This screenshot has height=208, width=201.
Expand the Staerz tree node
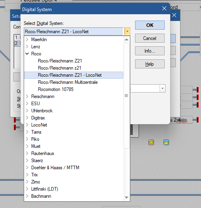[x=27, y=161]
